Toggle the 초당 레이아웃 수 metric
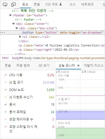 (6, 119)
